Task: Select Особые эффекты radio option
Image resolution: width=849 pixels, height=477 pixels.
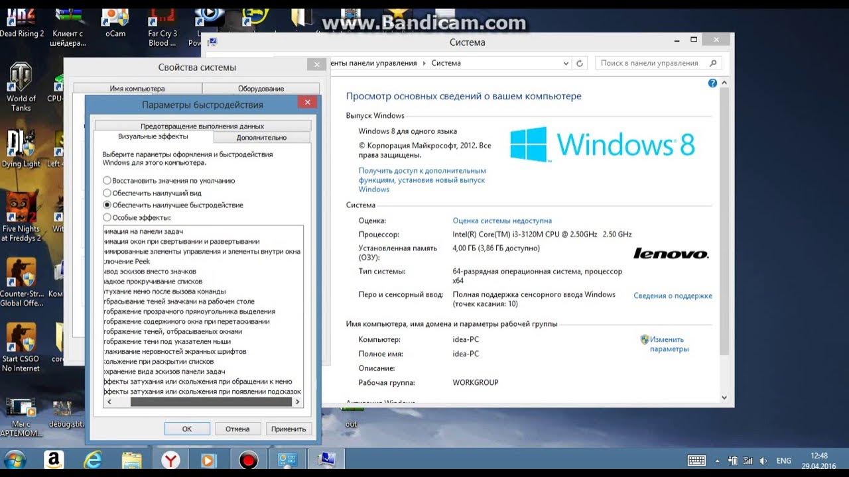Action: 137,217
